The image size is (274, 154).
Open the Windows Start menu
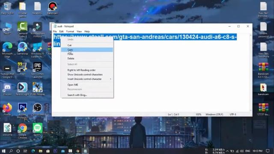coord(3,151)
